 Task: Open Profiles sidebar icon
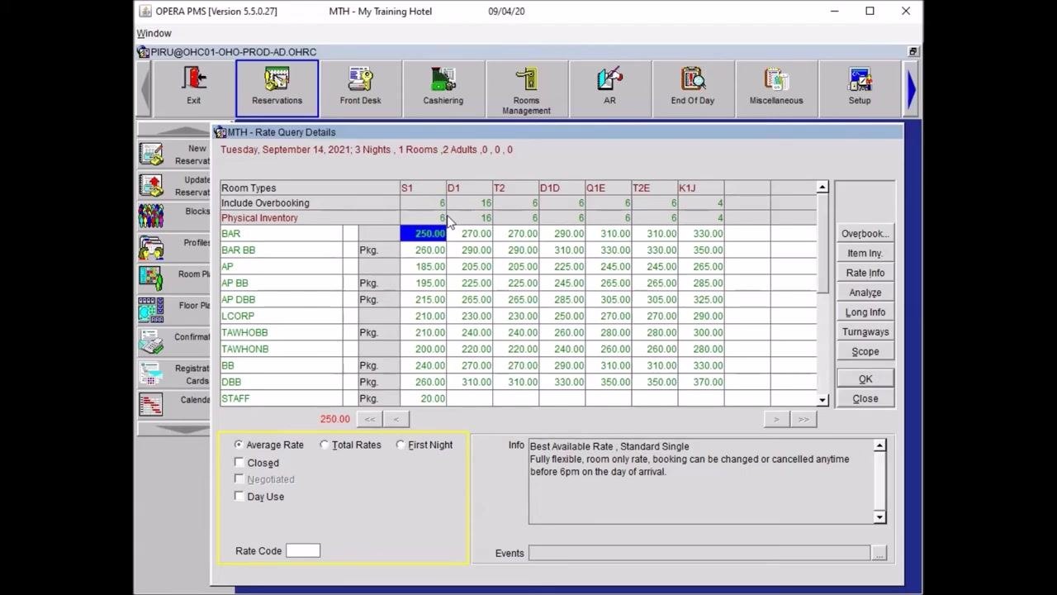coord(151,248)
